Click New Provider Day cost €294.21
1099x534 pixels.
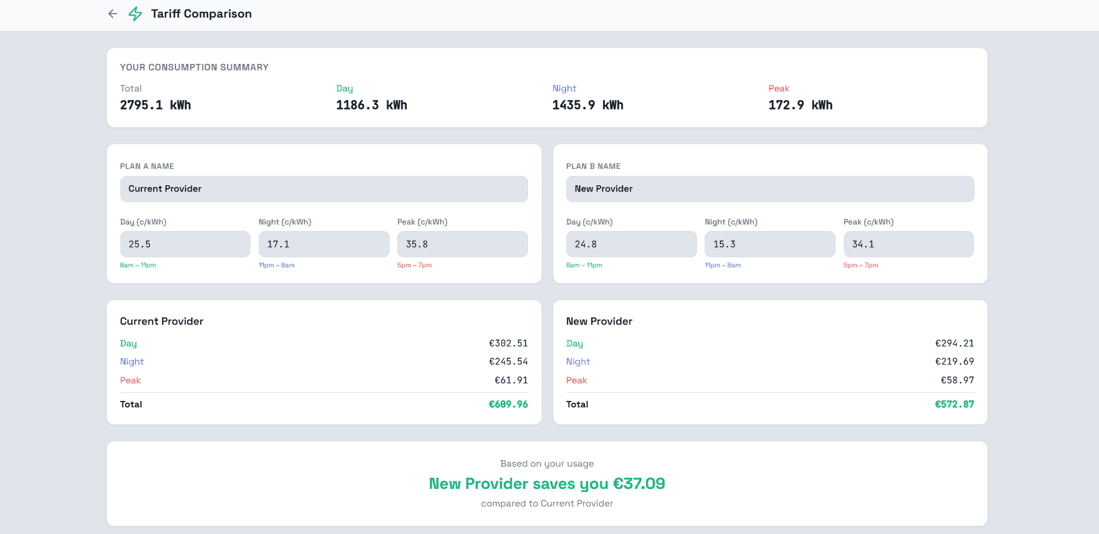[x=954, y=343]
